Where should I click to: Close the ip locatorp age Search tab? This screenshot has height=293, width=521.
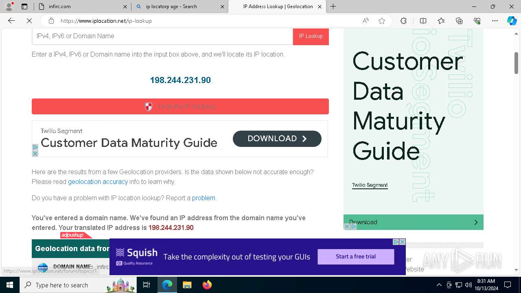tap(222, 7)
